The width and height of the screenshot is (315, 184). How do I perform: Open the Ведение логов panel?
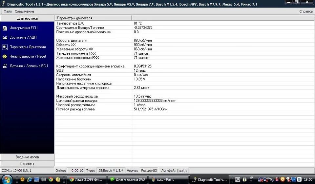(x=27, y=157)
